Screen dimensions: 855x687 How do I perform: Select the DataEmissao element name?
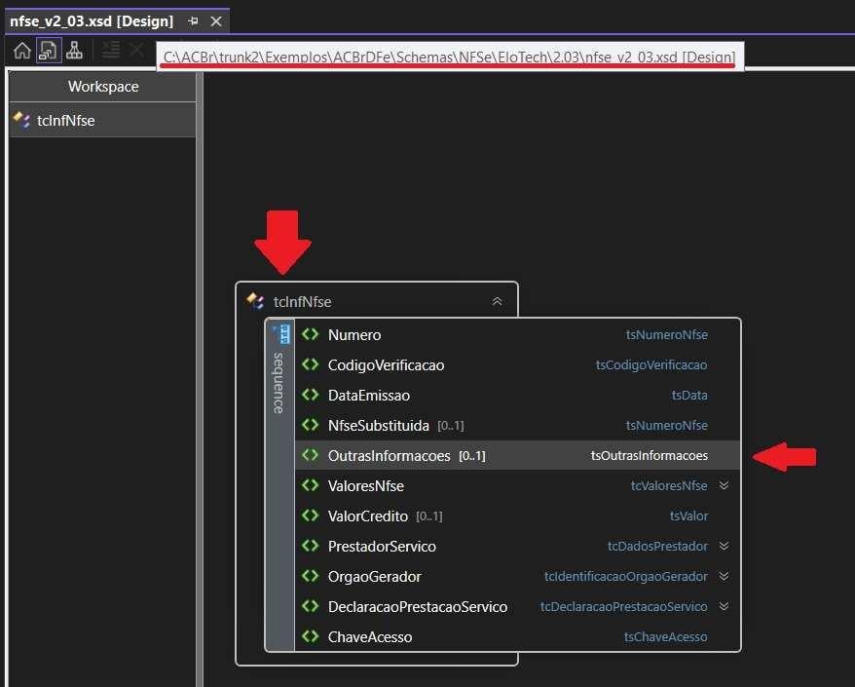pos(369,396)
